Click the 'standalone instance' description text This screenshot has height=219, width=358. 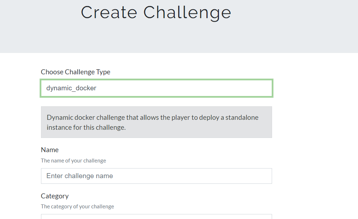point(153,122)
